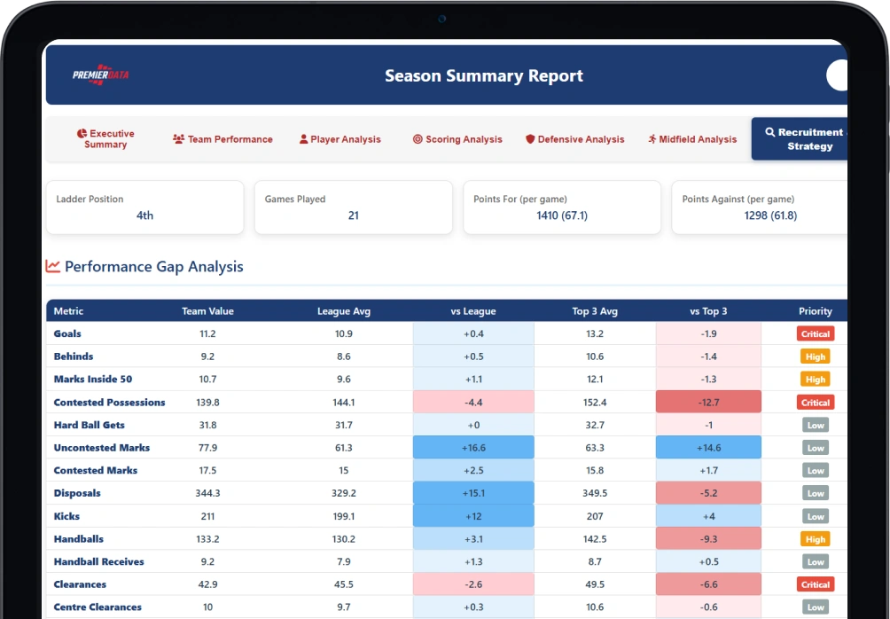Click the Defensive Analysis shield icon

tap(530, 139)
